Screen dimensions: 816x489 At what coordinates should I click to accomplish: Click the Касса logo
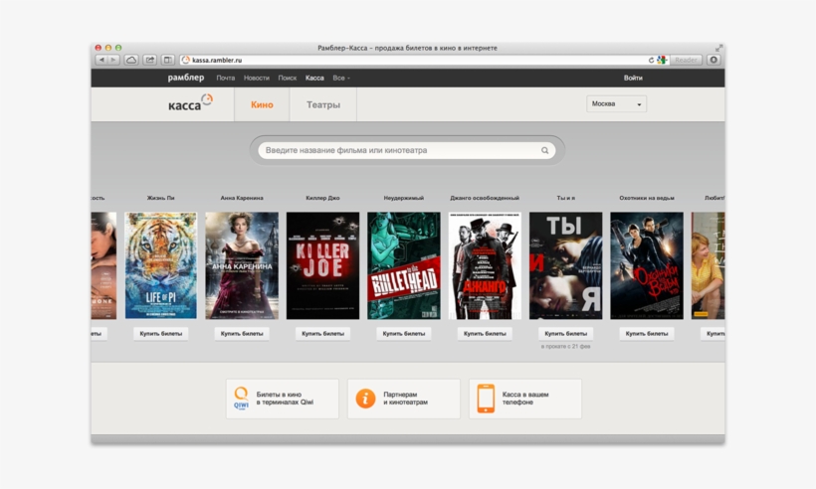click(x=190, y=103)
